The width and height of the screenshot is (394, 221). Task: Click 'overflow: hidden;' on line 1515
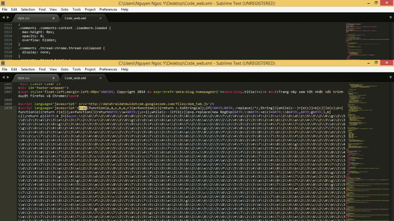click(x=39, y=40)
